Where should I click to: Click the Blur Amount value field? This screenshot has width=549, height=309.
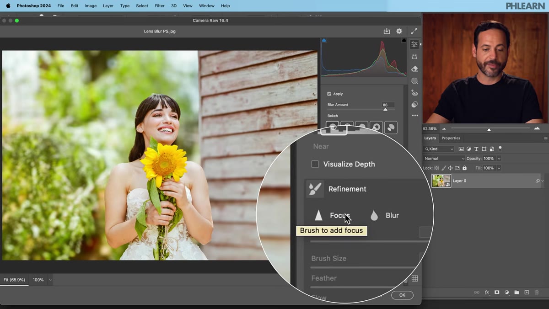pyautogui.click(x=388, y=105)
